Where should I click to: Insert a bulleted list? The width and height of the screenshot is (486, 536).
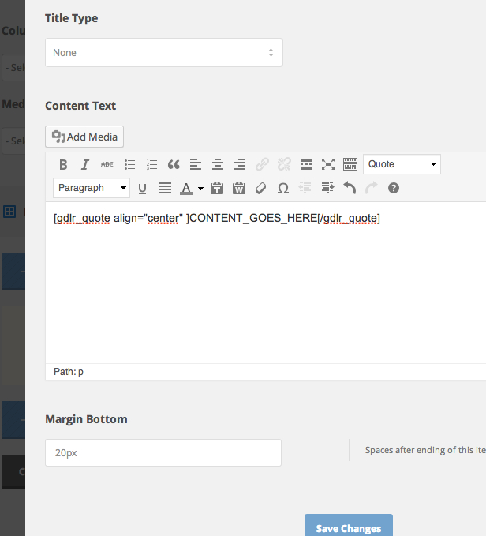(130, 164)
